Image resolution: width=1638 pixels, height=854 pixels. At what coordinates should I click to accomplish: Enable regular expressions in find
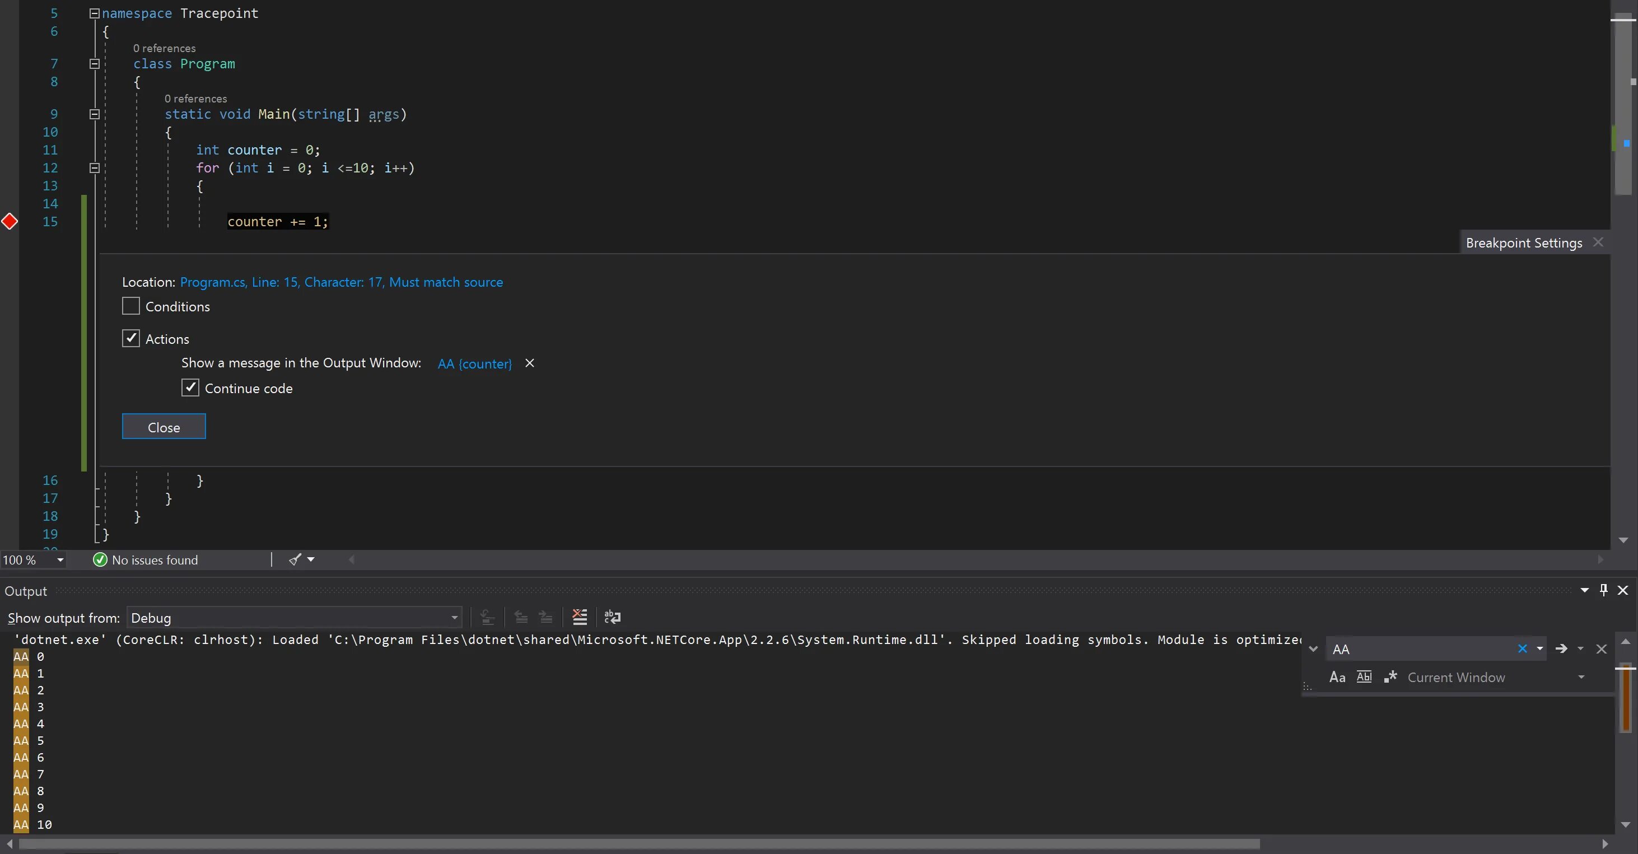tap(1390, 677)
